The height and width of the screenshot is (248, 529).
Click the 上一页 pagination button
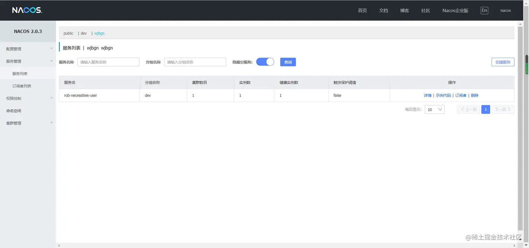point(468,109)
